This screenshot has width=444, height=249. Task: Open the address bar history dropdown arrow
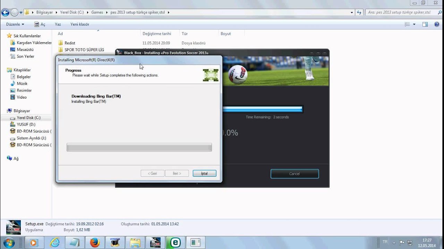click(x=352, y=12)
